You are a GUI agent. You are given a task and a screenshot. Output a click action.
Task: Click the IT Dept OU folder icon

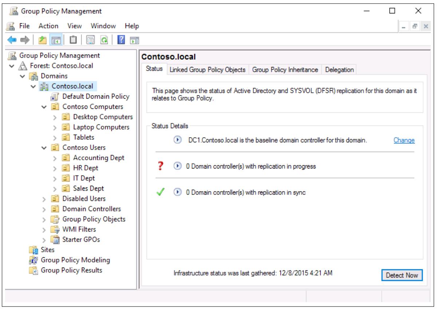(66, 178)
